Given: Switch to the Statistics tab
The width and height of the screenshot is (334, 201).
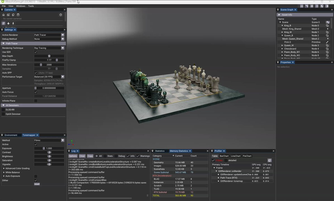Looking at the screenshot, I should click(x=160, y=151).
